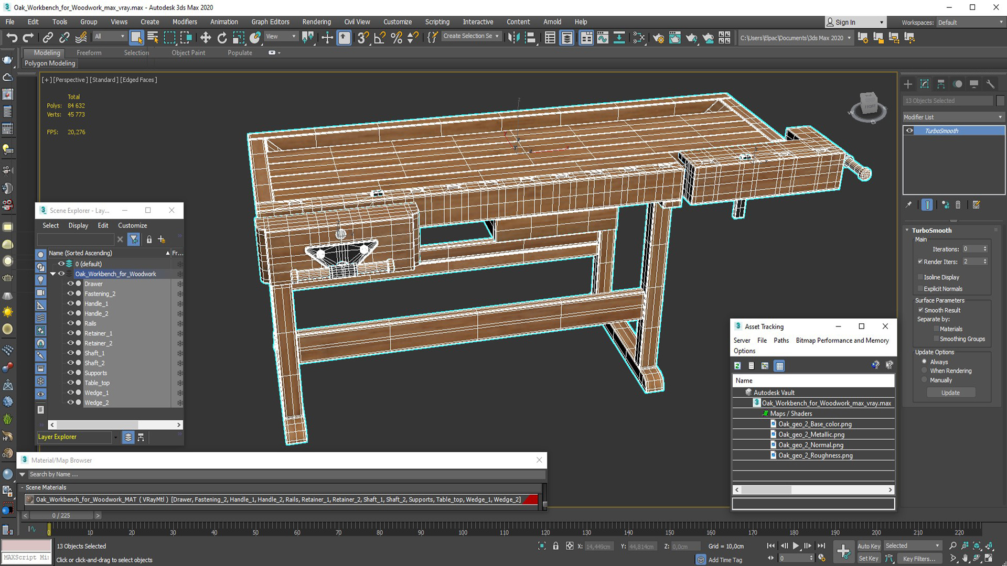Hide the Table_top object with eye icon
1007x566 pixels.
(70, 383)
